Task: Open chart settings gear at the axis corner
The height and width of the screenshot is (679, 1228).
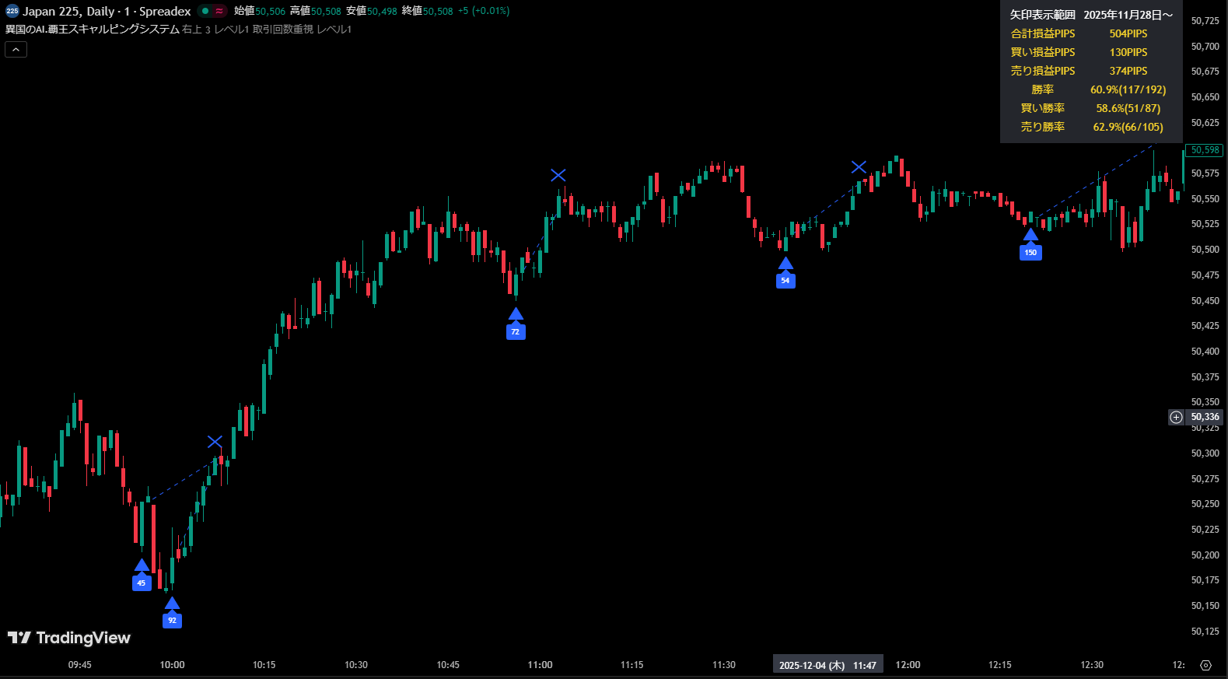Action: [x=1205, y=665]
